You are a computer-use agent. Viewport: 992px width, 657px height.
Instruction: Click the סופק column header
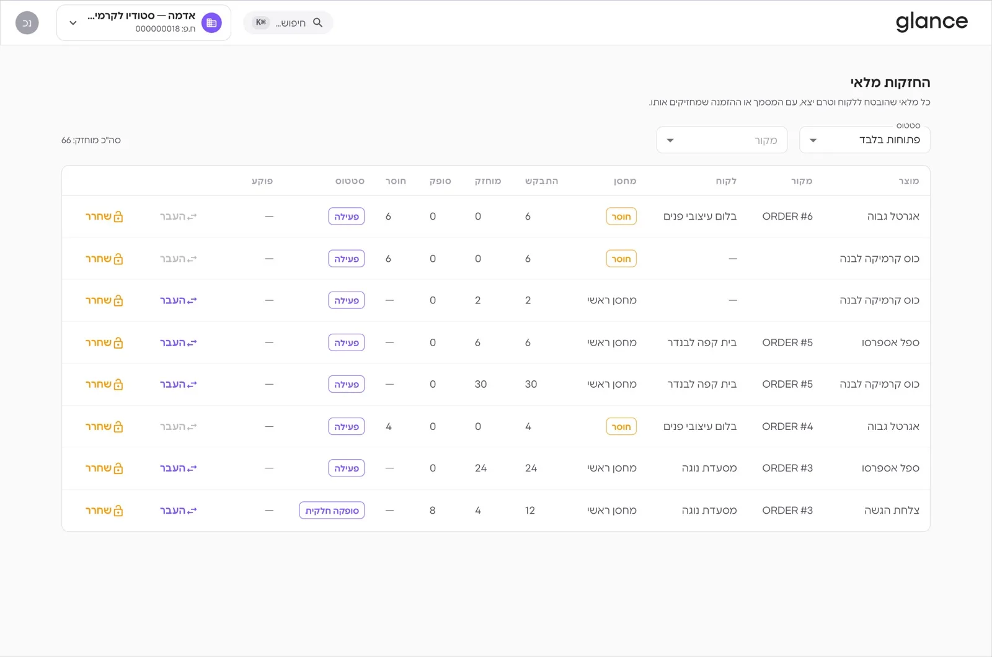(440, 181)
